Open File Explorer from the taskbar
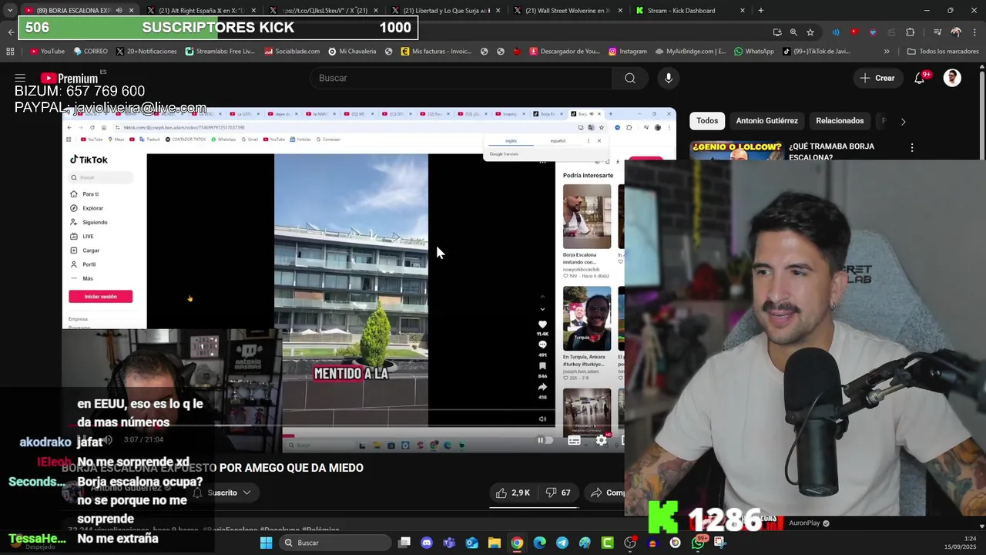 (495, 543)
